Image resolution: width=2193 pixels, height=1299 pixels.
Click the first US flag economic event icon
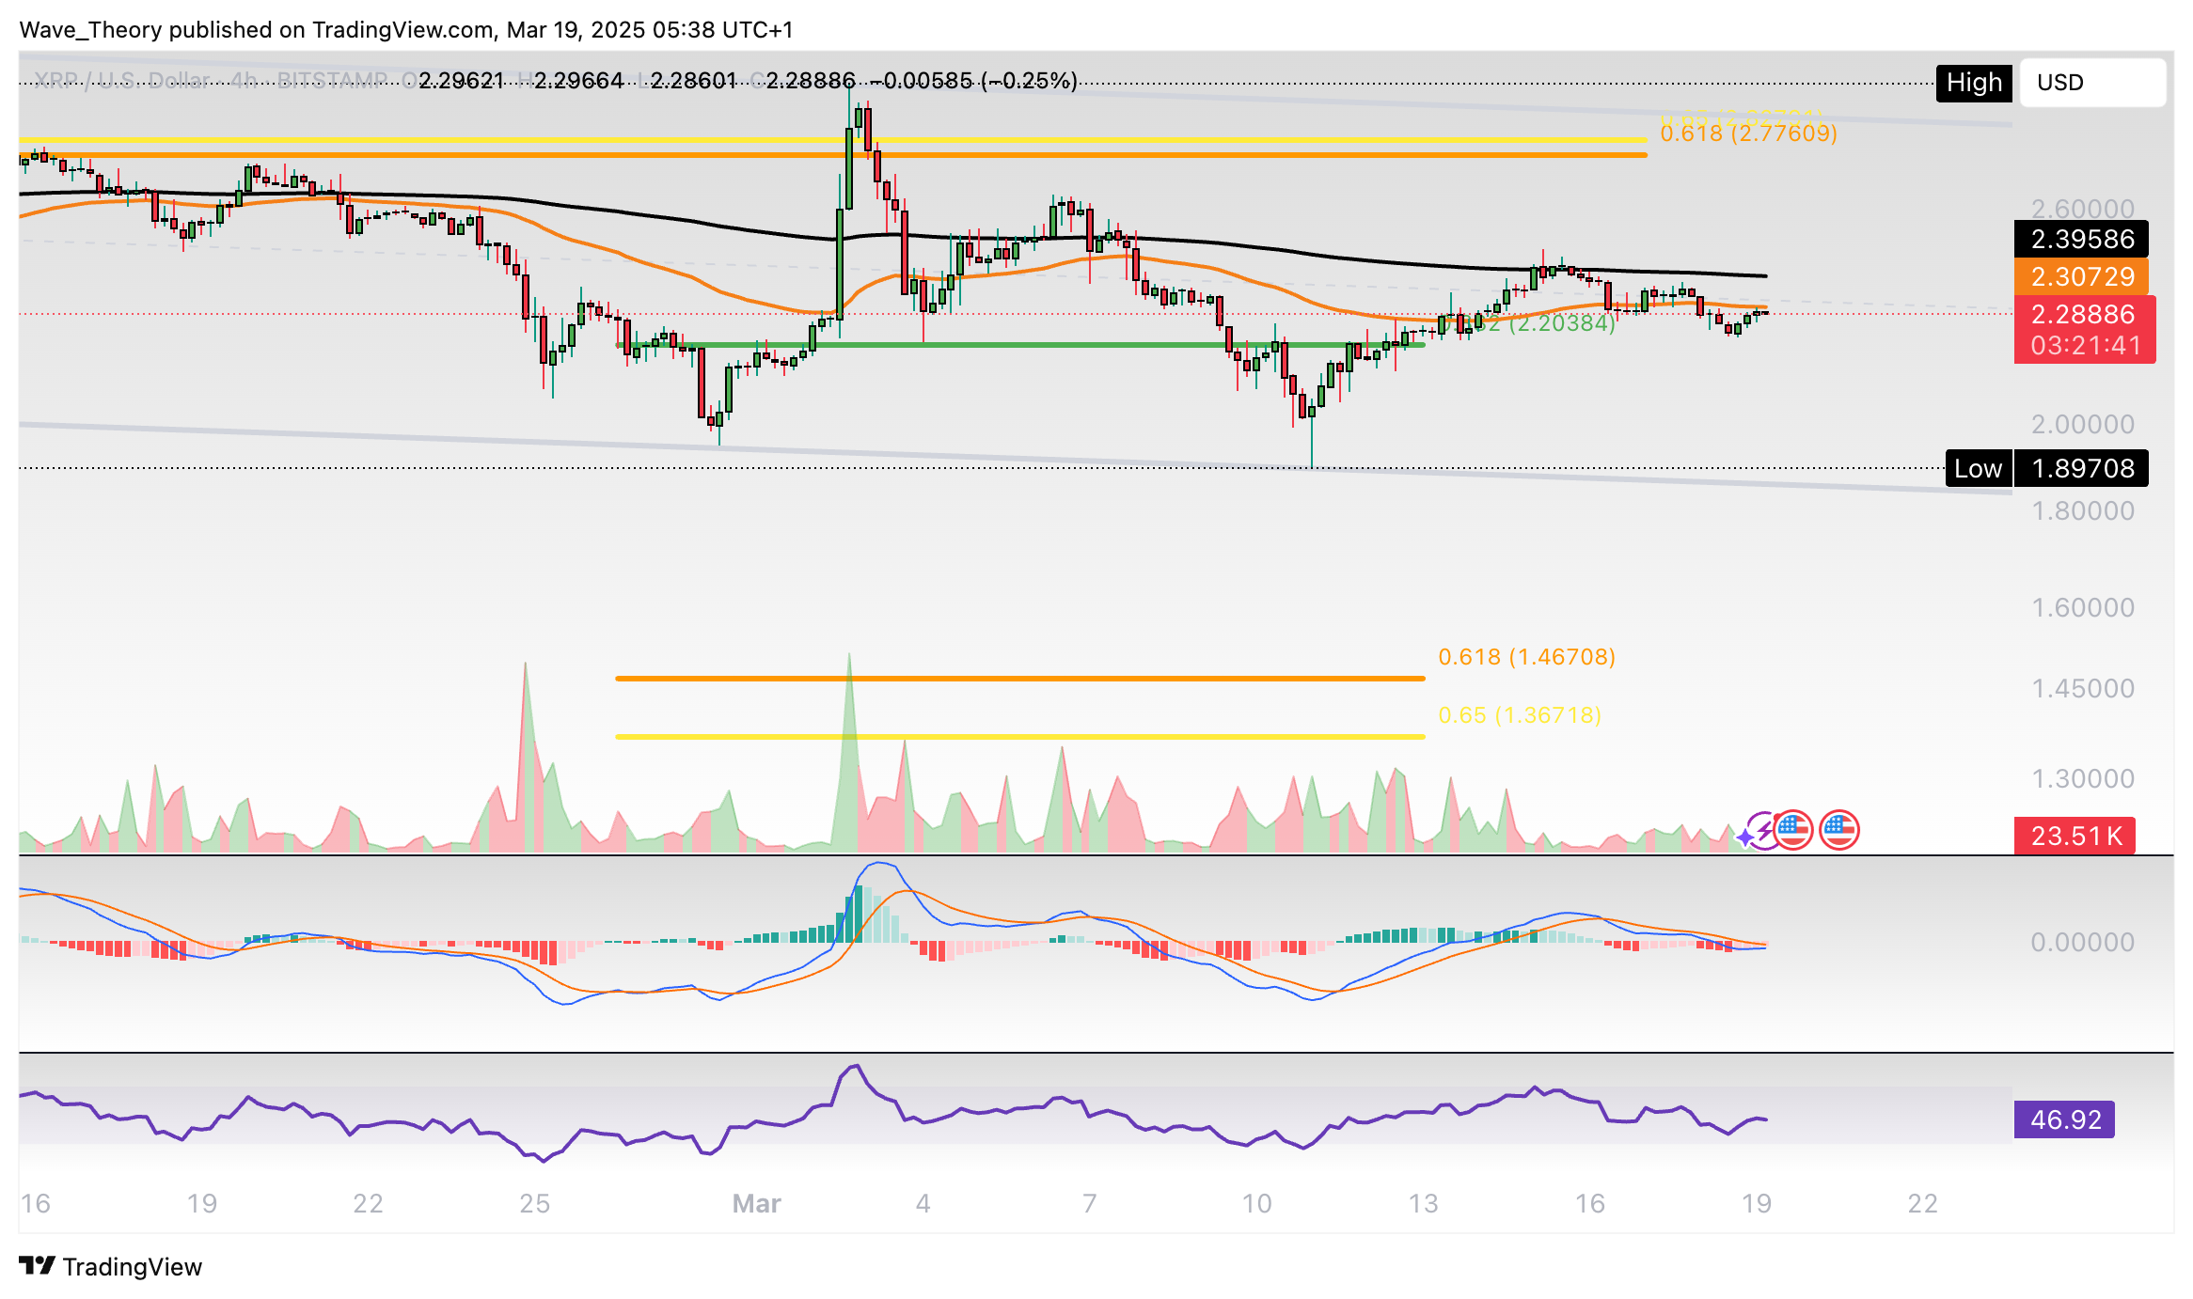coord(1793,830)
